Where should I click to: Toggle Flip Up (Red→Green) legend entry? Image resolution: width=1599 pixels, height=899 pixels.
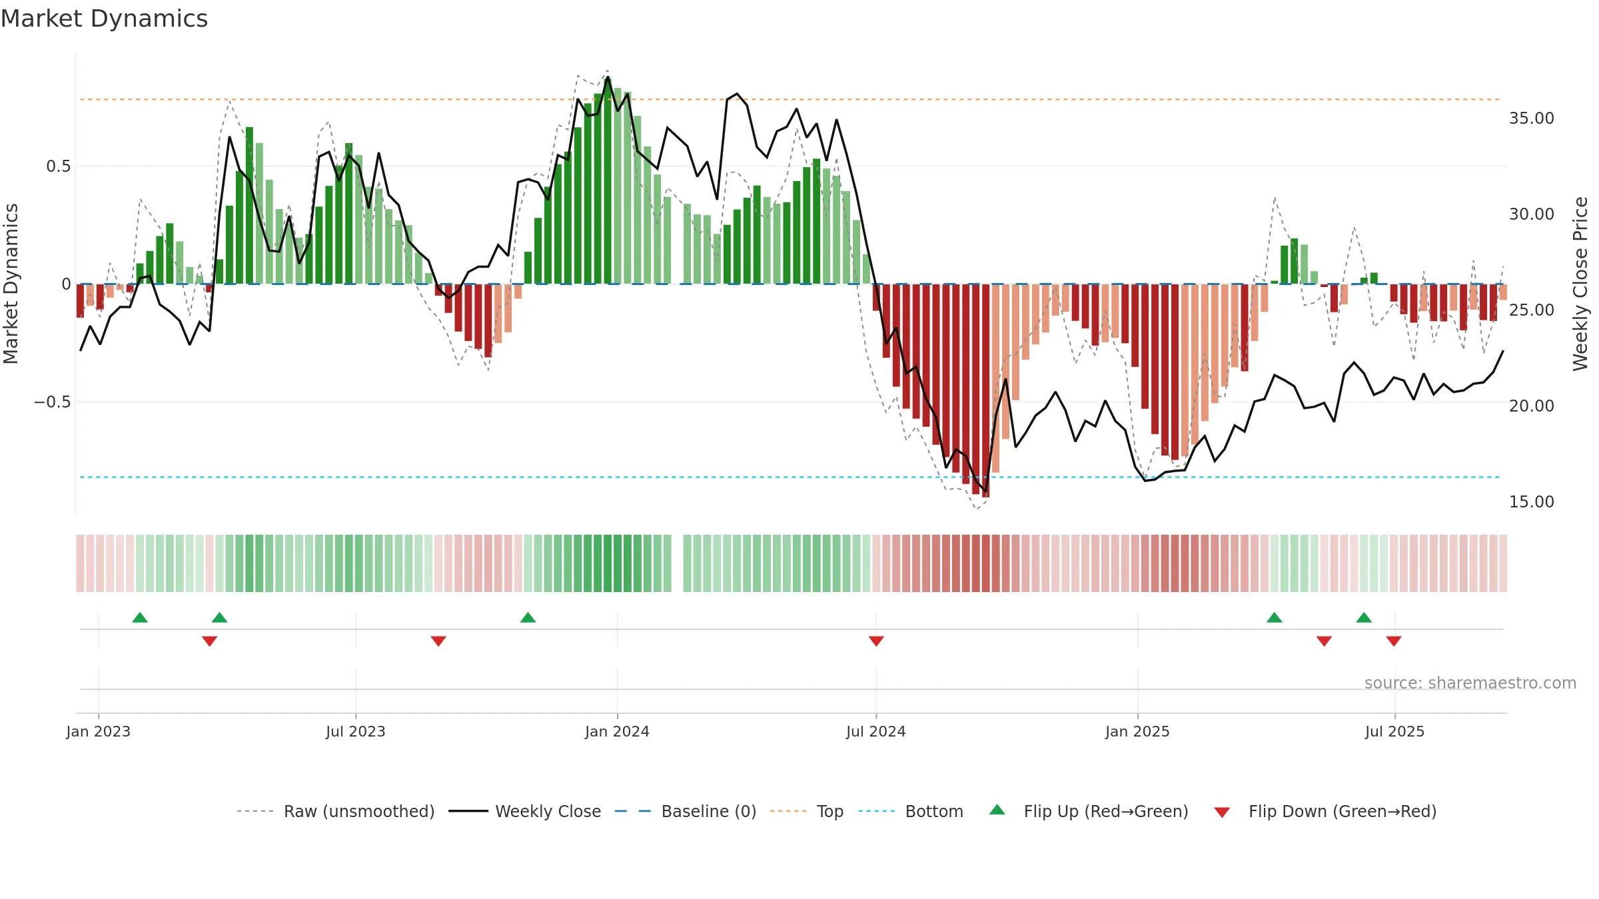pos(1089,811)
